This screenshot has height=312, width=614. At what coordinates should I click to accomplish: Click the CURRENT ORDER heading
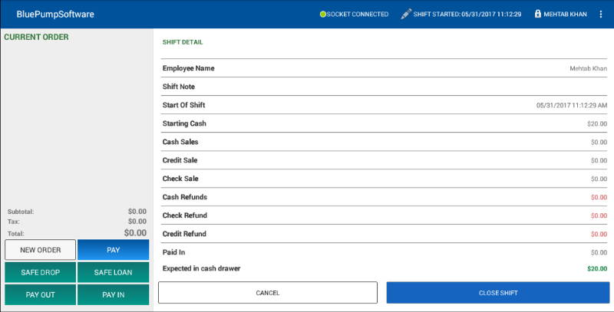point(36,37)
